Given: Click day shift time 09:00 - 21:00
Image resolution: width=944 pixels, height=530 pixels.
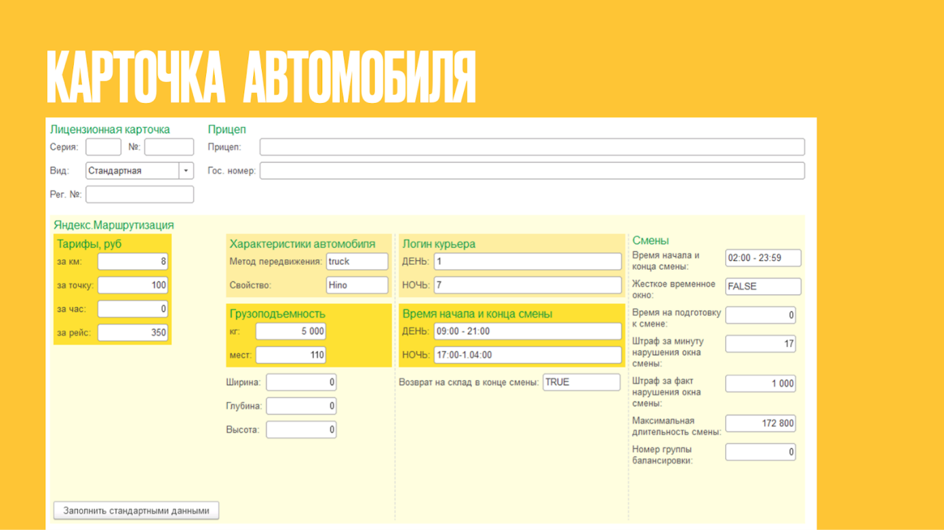Looking at the screenshot, I should [x=527, y=331].
